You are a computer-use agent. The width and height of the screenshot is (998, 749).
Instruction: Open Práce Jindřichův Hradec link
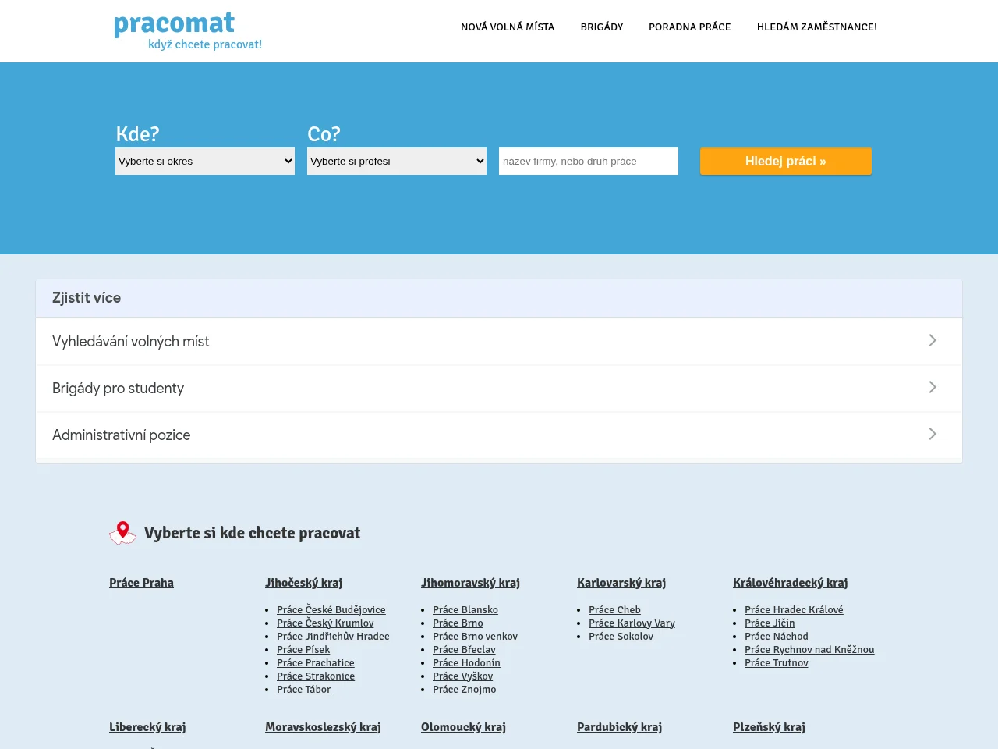tap(333, 637)
